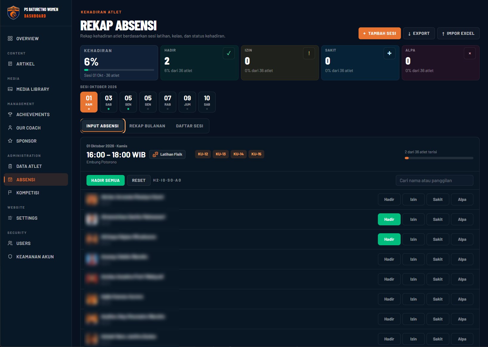
Task: Click the Hadir Semua button
Action: click(x=106, y=180)
